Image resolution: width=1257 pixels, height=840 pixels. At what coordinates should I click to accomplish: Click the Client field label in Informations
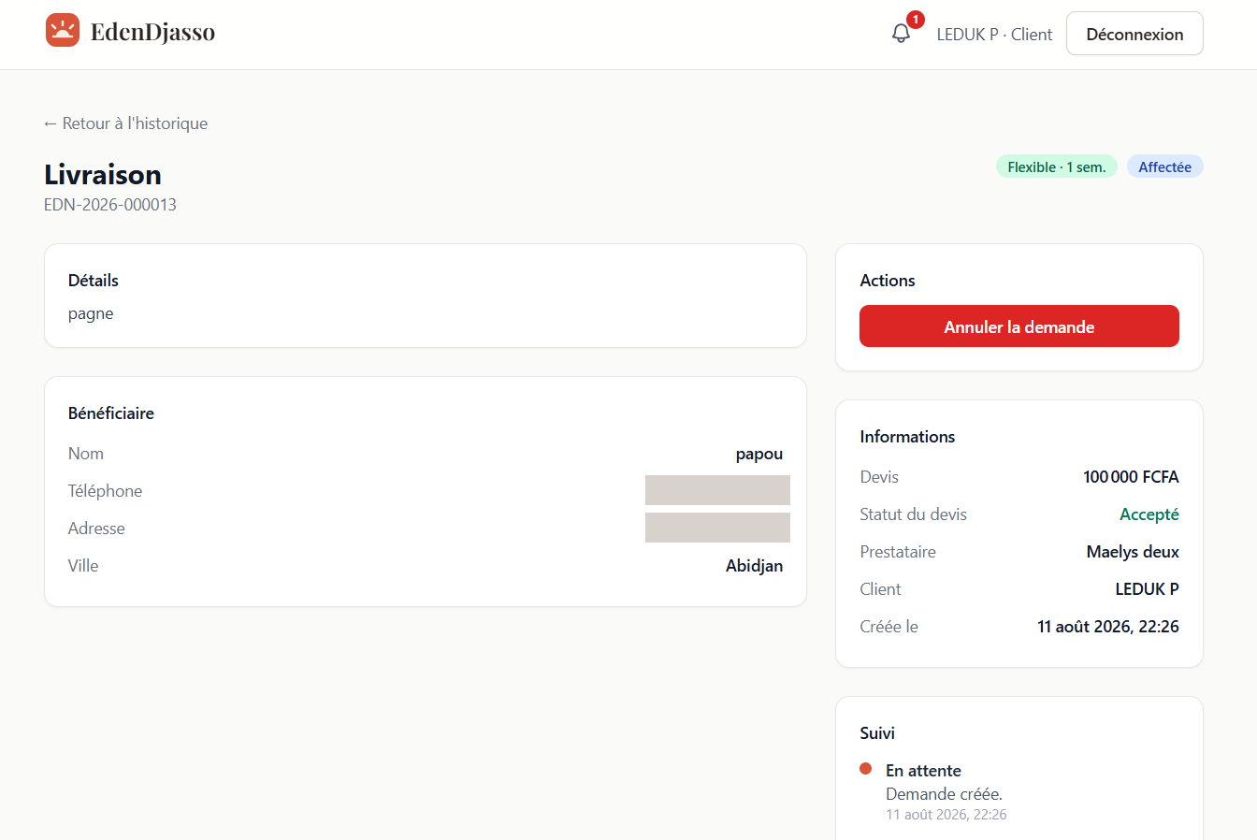(880, 589)
